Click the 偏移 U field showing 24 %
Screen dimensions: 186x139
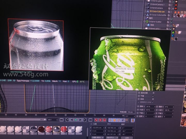[150, 107]
